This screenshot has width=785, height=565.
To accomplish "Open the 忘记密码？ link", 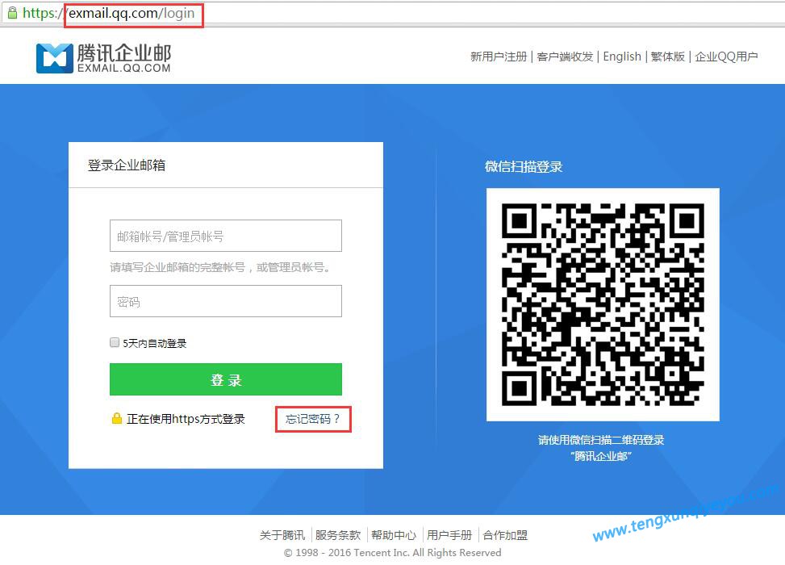I will 313,419.
